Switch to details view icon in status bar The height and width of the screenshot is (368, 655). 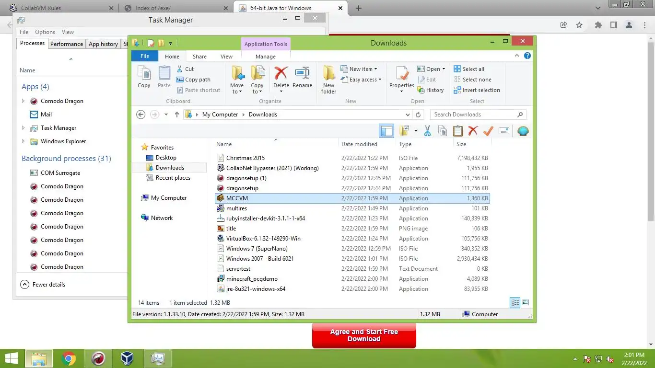point(515,302)
